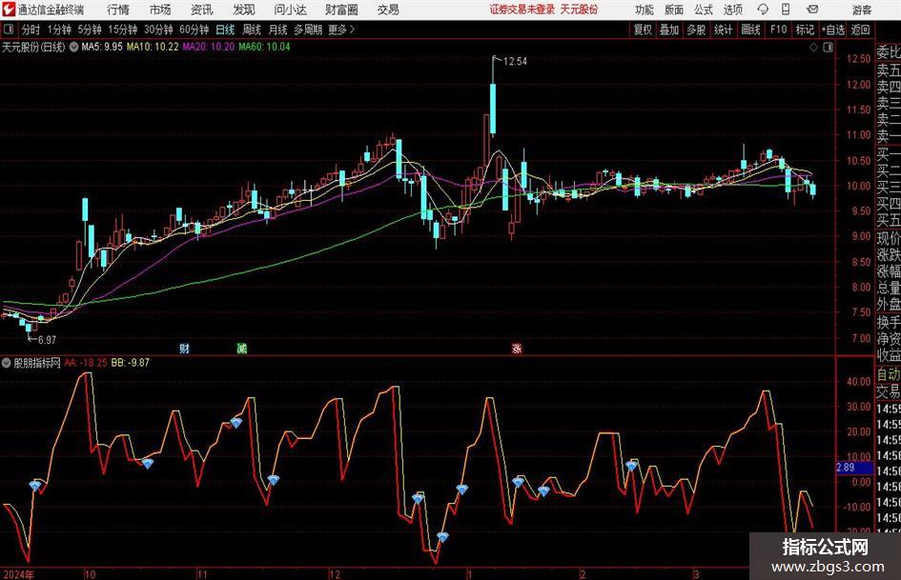Click the 涨 info marker on chart
The width and height of the screenshot is (901, 580).
(517, 348)
